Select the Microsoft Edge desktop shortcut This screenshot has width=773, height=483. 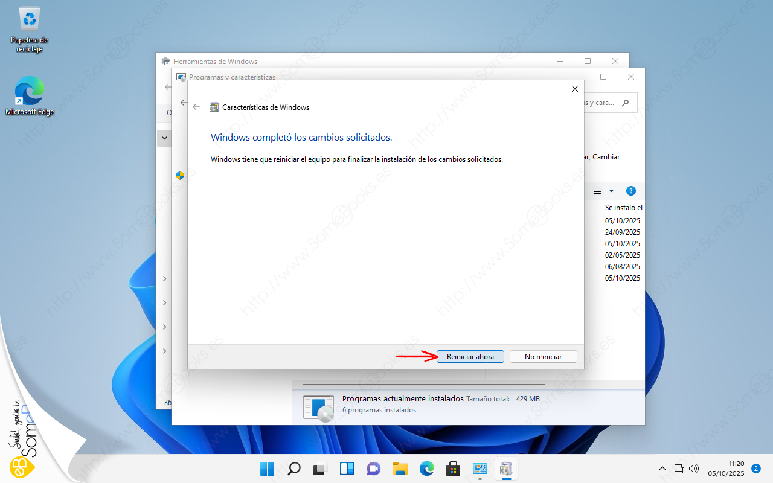pos(29,96)
